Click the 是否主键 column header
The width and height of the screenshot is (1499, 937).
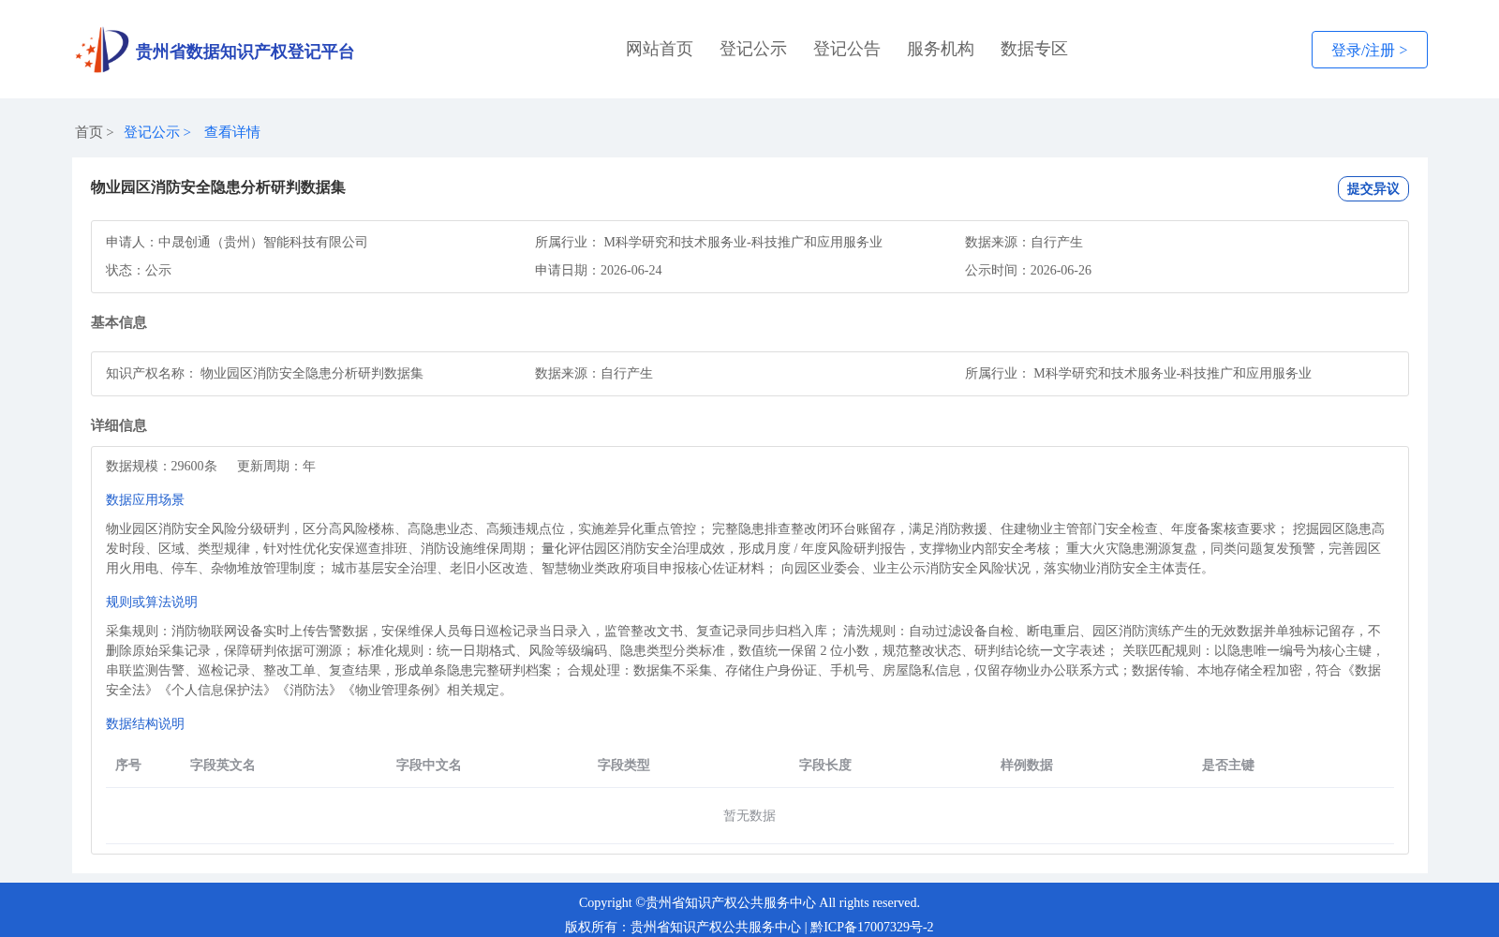1228,765
